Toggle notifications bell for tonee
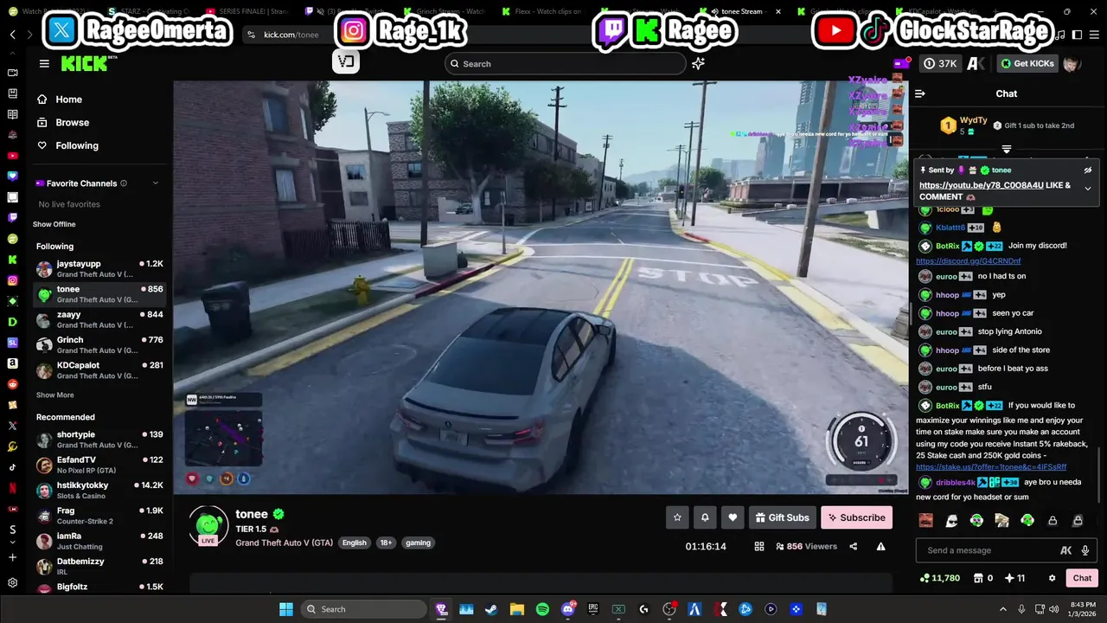 tap(705, 517)
